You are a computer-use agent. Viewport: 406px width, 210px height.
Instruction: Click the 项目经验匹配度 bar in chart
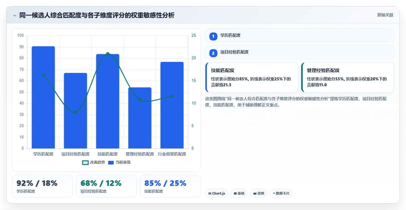tap(75, 111)
